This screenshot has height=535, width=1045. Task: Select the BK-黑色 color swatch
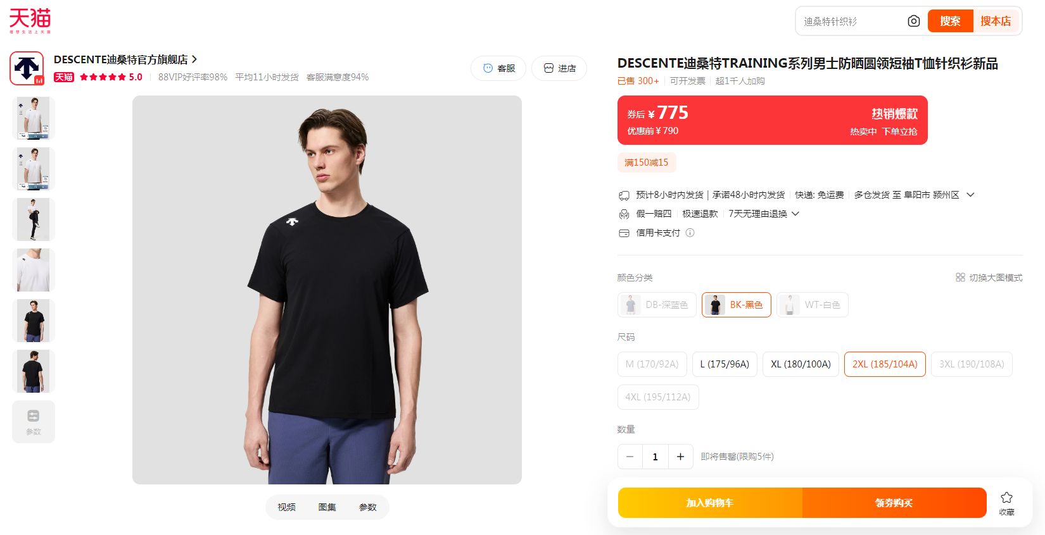[736, 305]
